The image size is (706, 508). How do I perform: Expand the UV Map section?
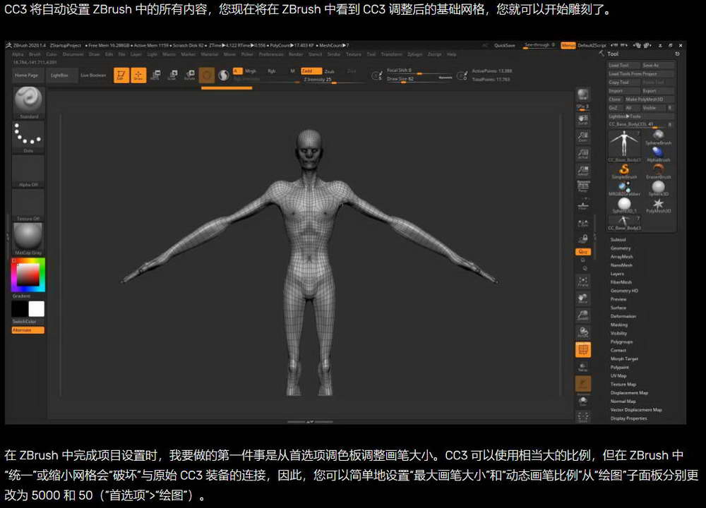point(618,376)
